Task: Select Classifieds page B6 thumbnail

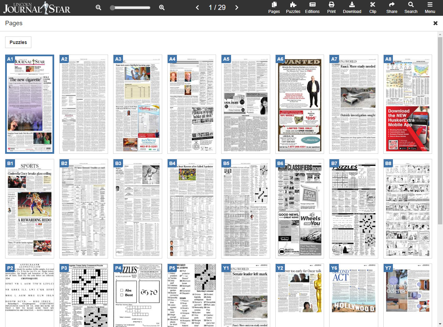Action: [x=300, y=208]
